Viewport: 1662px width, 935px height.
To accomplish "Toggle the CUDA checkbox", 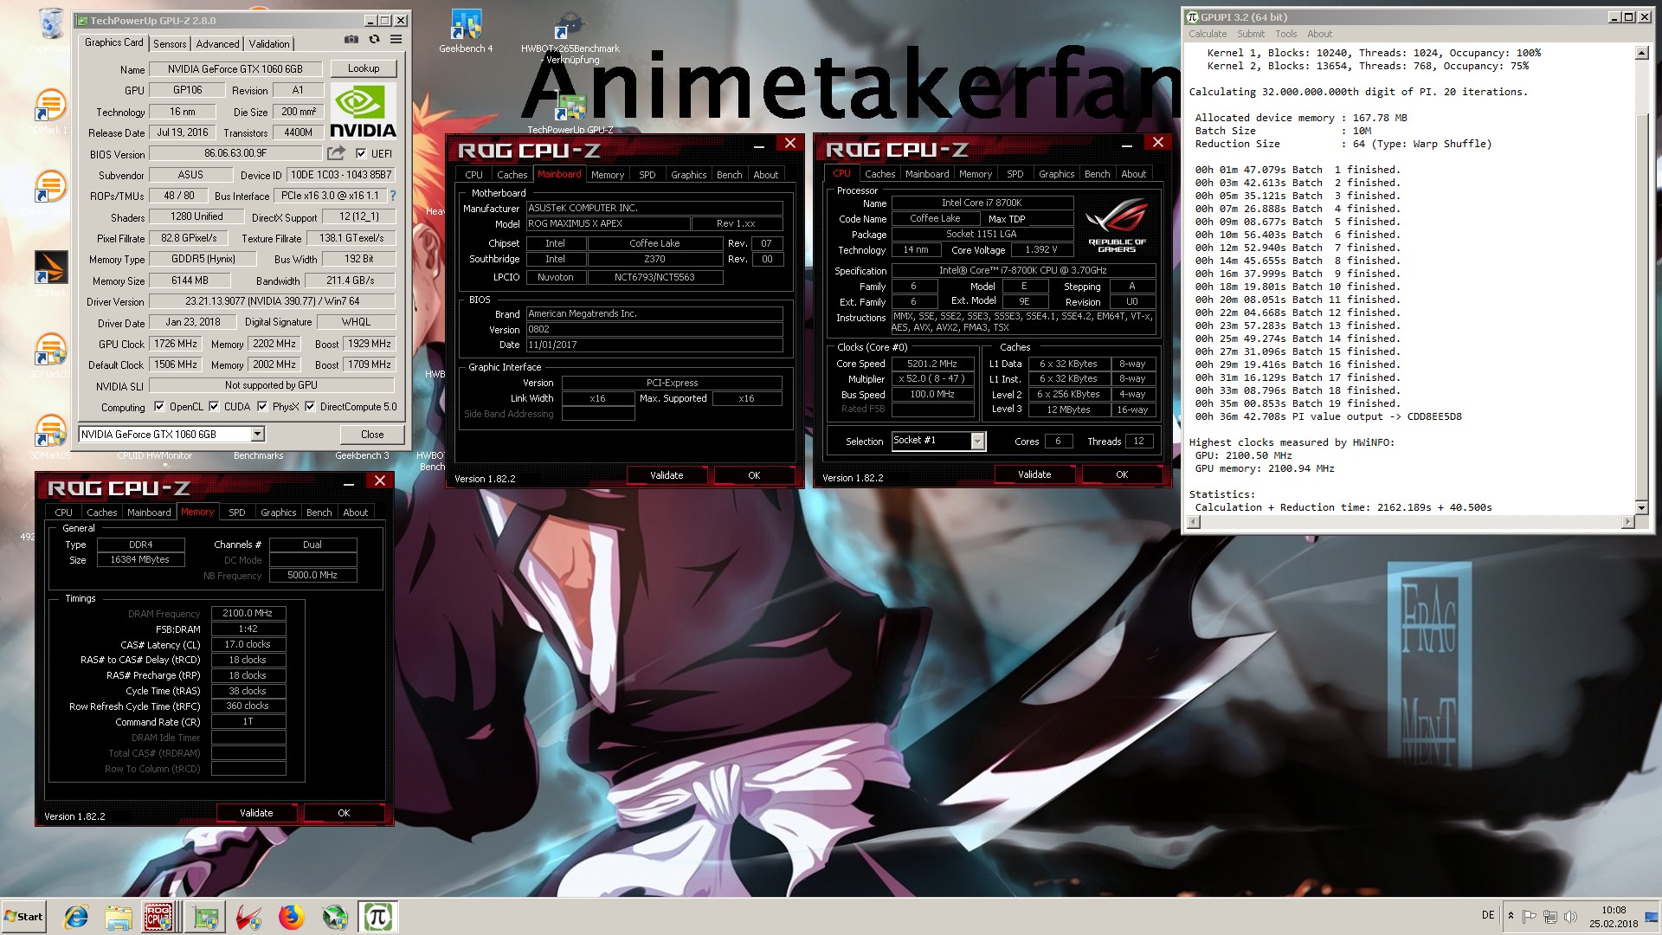I will [214, 406].
